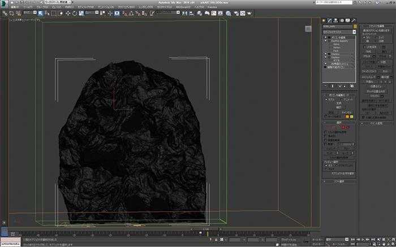This screenshot has height=247, width=396.
Task: Open the Rendered Frame Window icon
Action: 243,13
